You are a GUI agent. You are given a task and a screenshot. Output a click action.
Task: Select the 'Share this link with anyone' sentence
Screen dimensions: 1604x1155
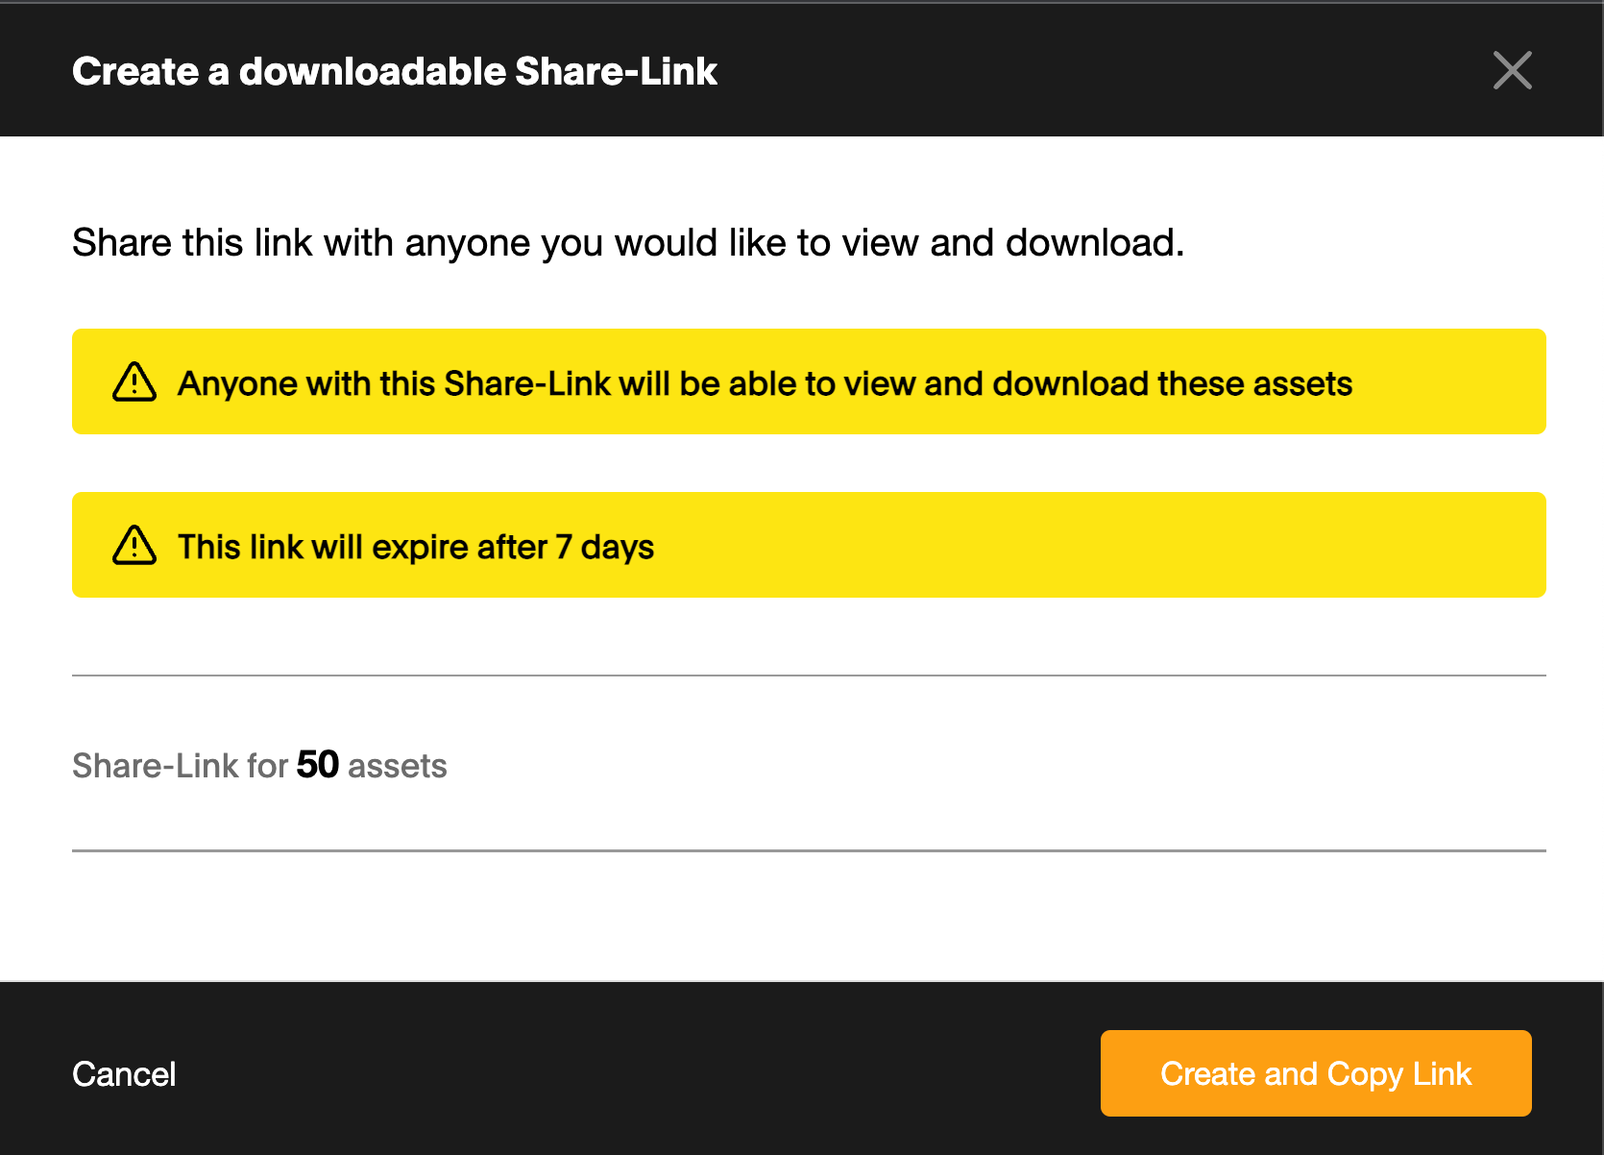628,243
